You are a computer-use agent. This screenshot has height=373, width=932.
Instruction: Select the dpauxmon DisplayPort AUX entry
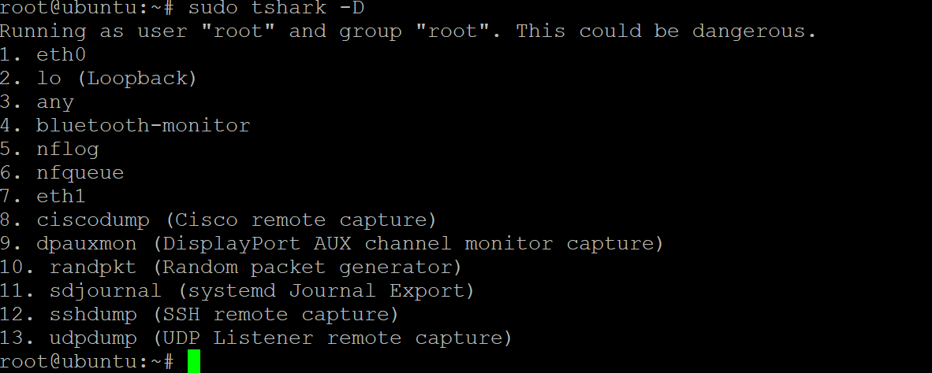332,244
